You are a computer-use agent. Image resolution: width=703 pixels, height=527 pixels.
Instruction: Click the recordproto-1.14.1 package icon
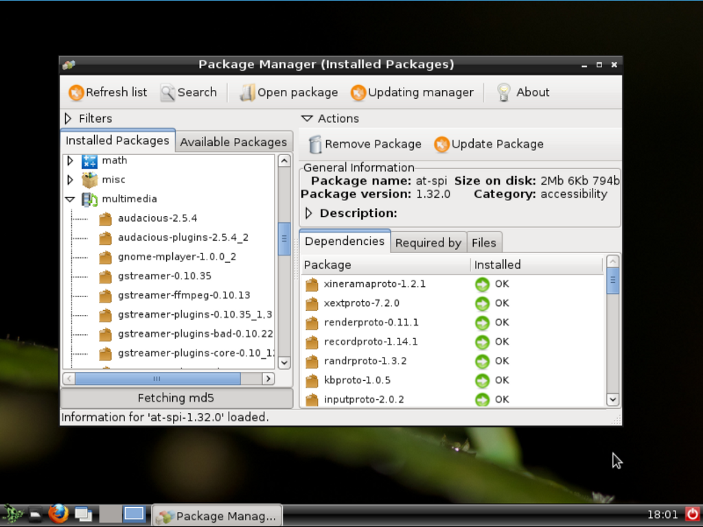tap(312, 342)
